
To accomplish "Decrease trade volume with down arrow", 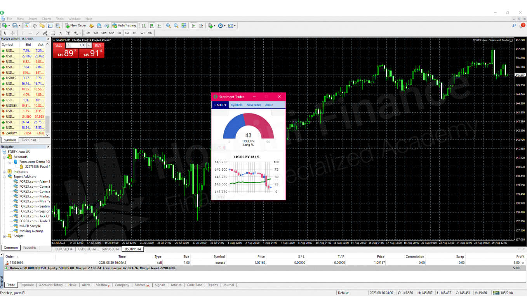I will [x=68, y=45].
